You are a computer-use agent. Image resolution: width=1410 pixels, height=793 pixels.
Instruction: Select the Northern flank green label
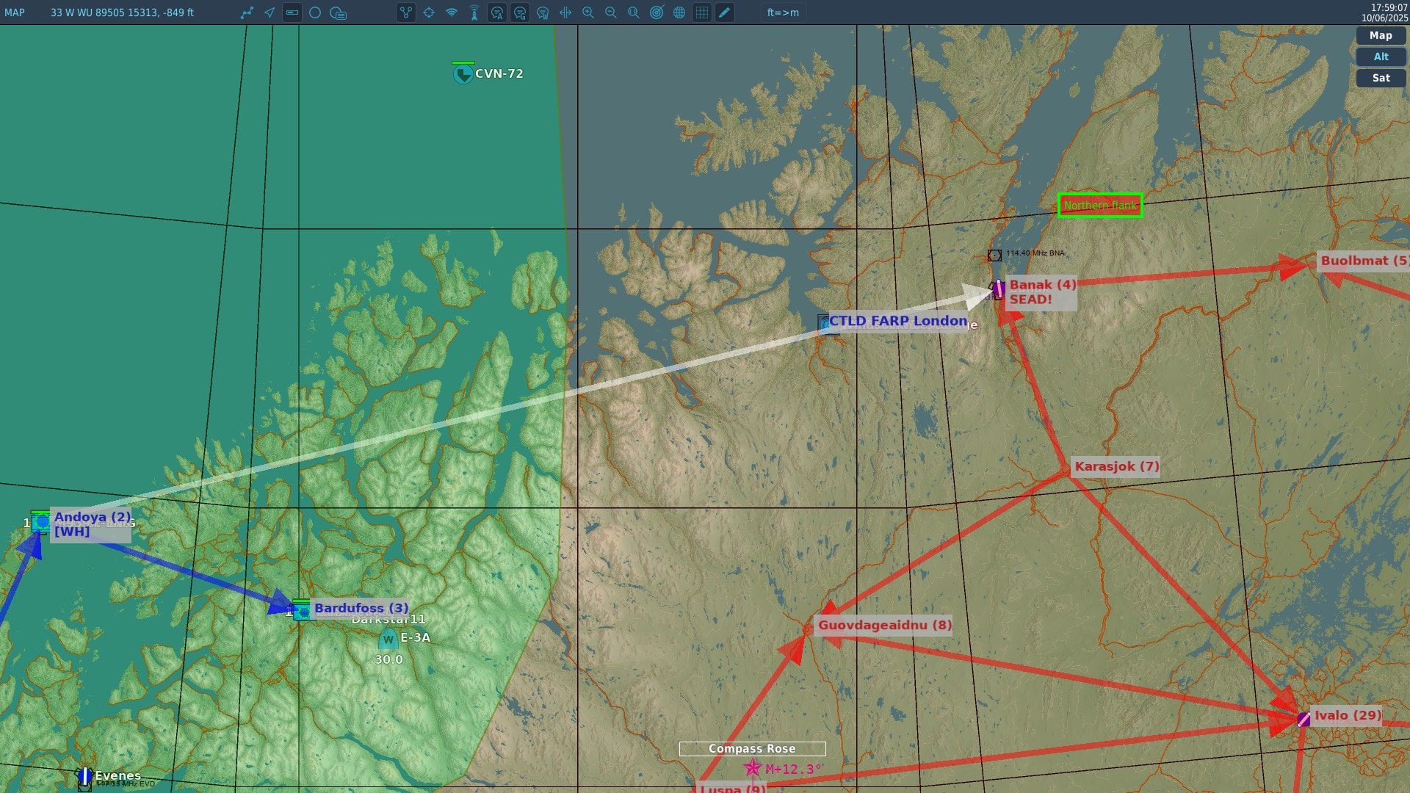[1099, 206]
